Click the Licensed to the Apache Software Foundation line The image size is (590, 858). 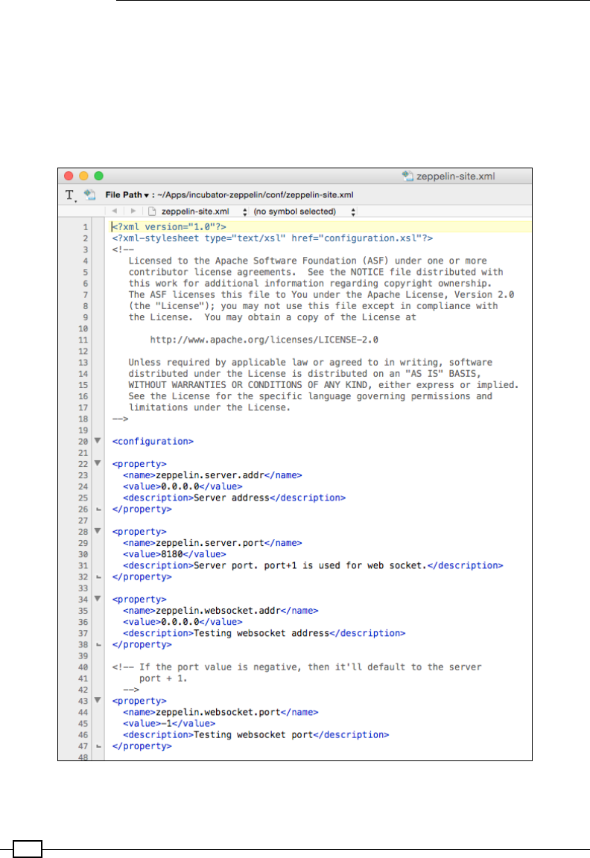pos(308,261)
